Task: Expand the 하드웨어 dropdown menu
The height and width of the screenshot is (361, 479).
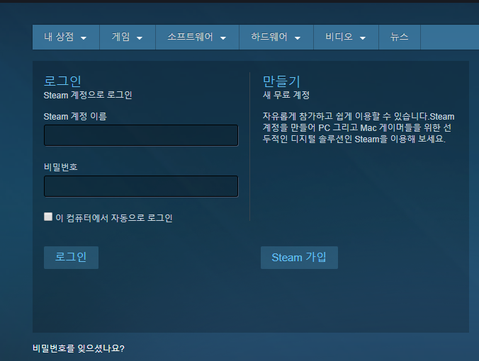Action: 276,38
